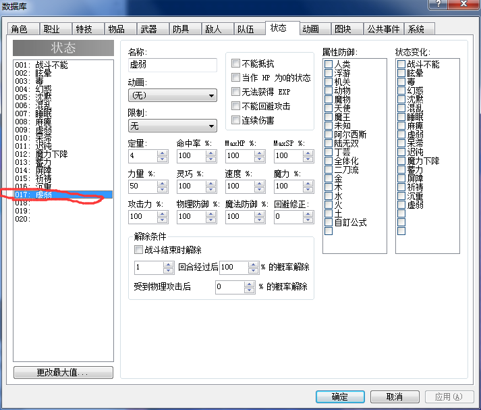
Task: Tick the 火 attribute defense box
Action: (x=329, y=205)
